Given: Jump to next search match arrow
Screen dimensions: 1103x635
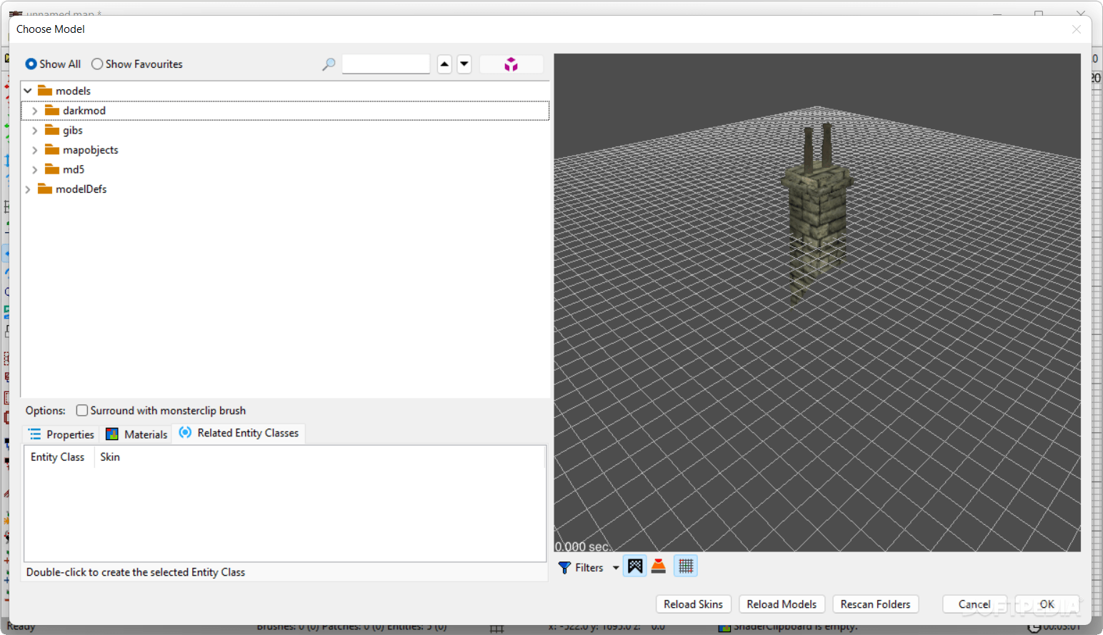Looking at the screenshot, I should point(464,64).
